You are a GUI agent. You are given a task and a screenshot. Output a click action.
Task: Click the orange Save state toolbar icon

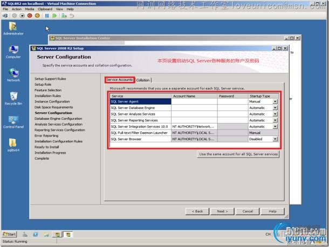[x=37, y=16]
